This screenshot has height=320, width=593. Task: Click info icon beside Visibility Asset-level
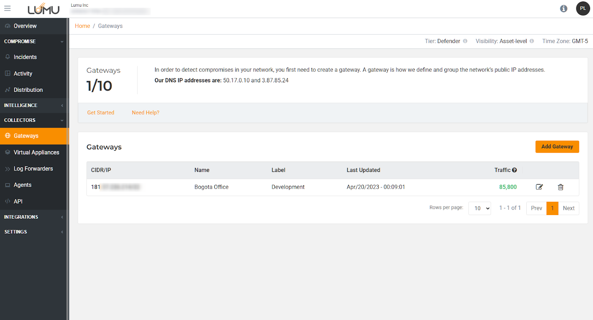pyautogui.click(x=532, y=41)
